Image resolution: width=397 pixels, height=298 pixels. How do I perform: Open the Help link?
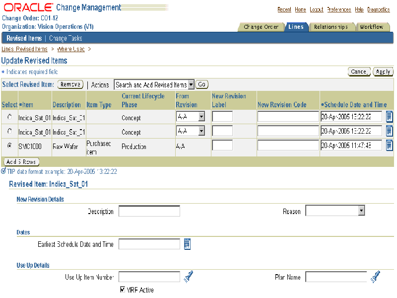[x=359, y=9]
